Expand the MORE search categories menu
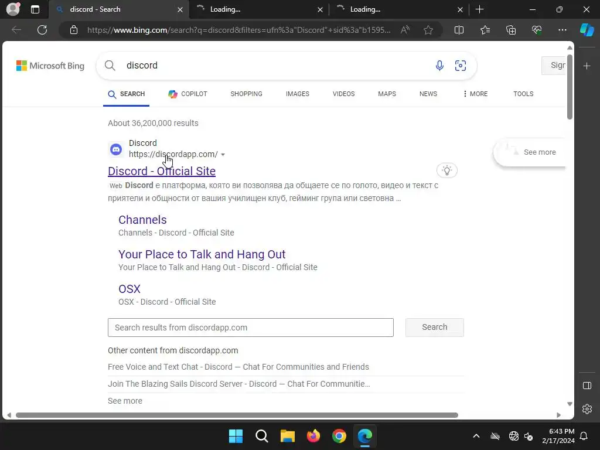 point(475,94)
